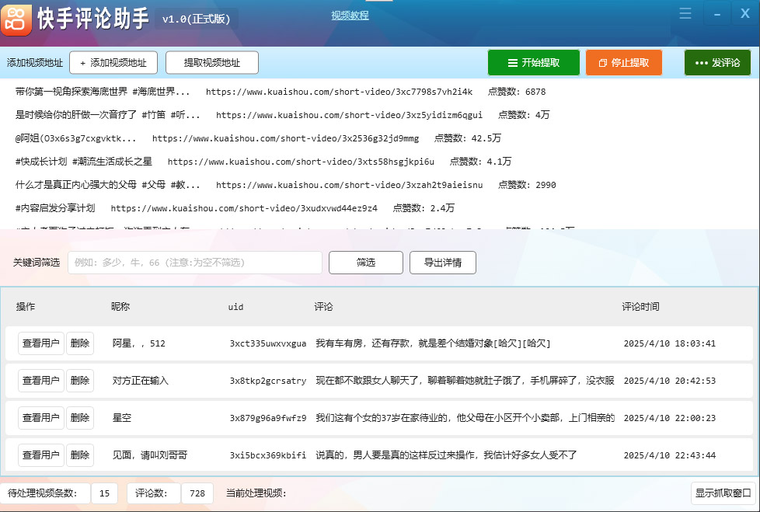Minimize the window with the dash button
760x512 pixels.
coord(716,14)
